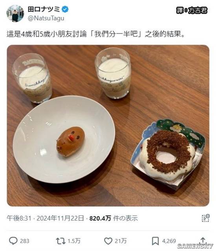Click the reply speech bubble icon
The height and width of the screenshot is (251, 216).
pyautogui.click(x=13, y=241)
